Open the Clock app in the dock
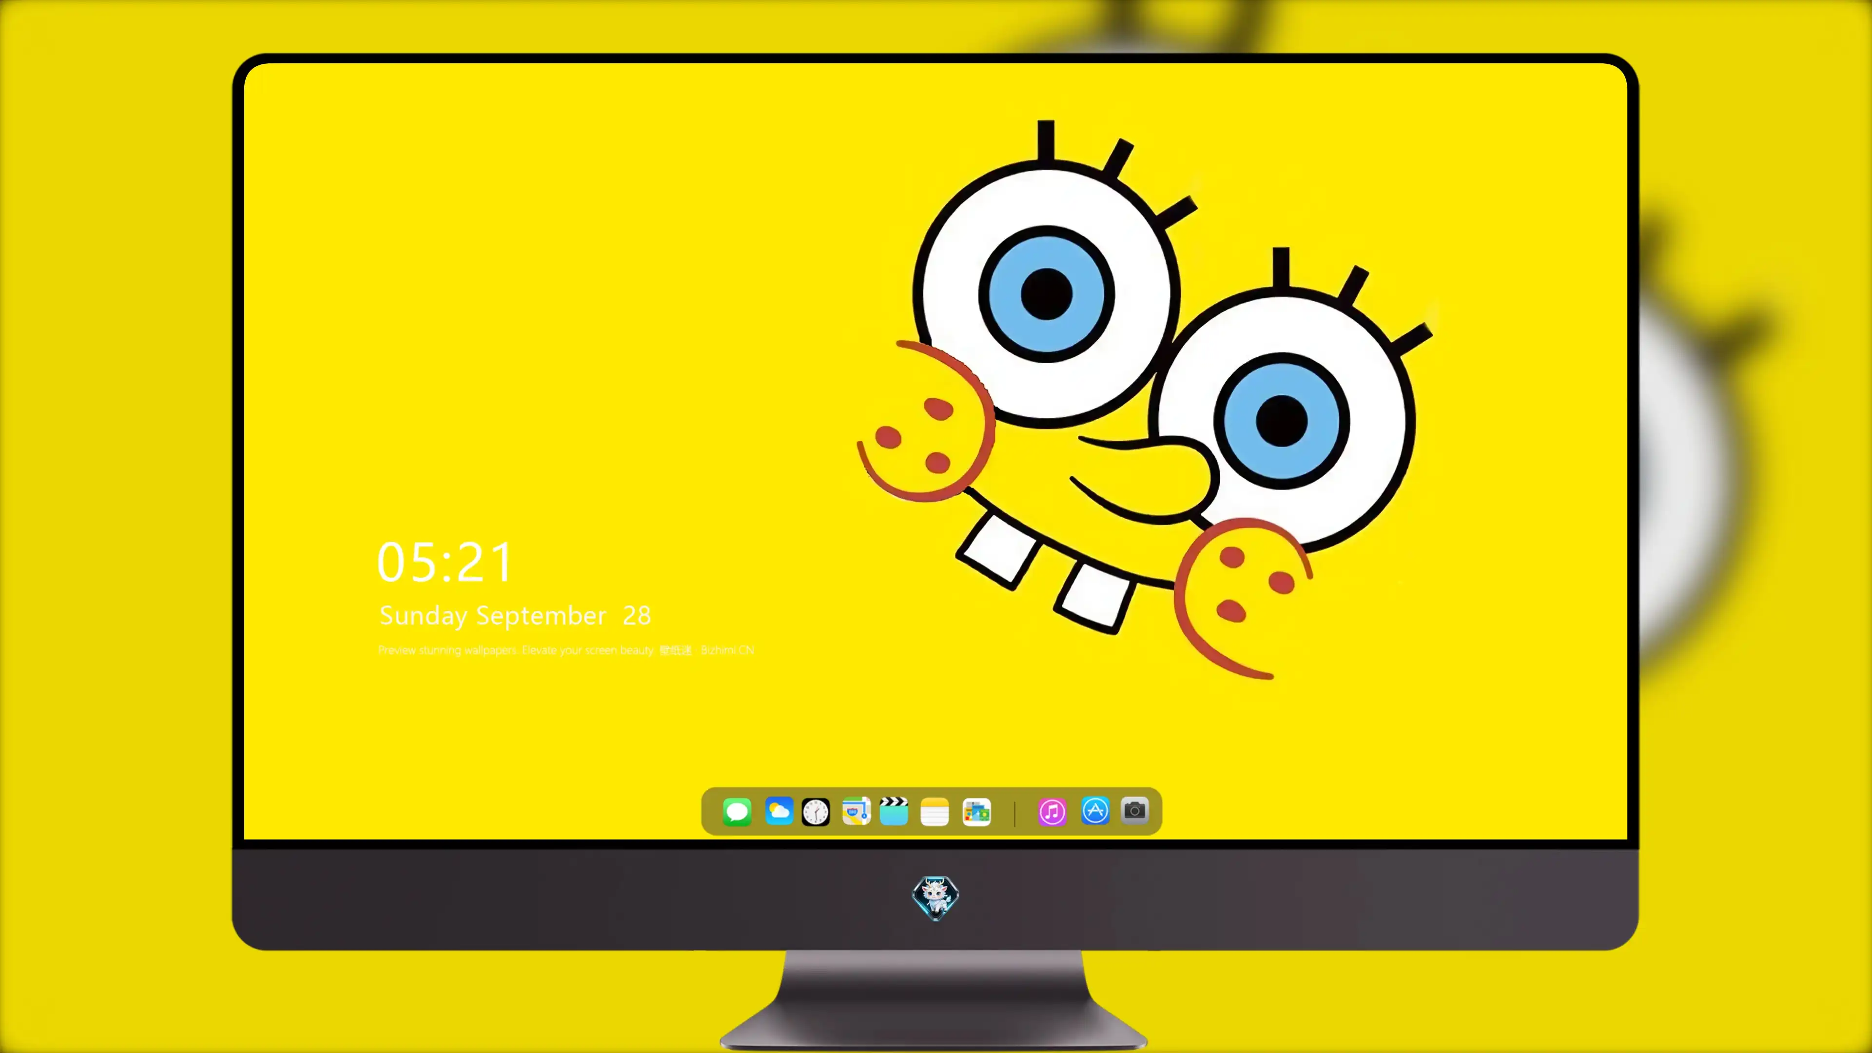The height and width of the screenshot is (1053, 1872). 816,812
